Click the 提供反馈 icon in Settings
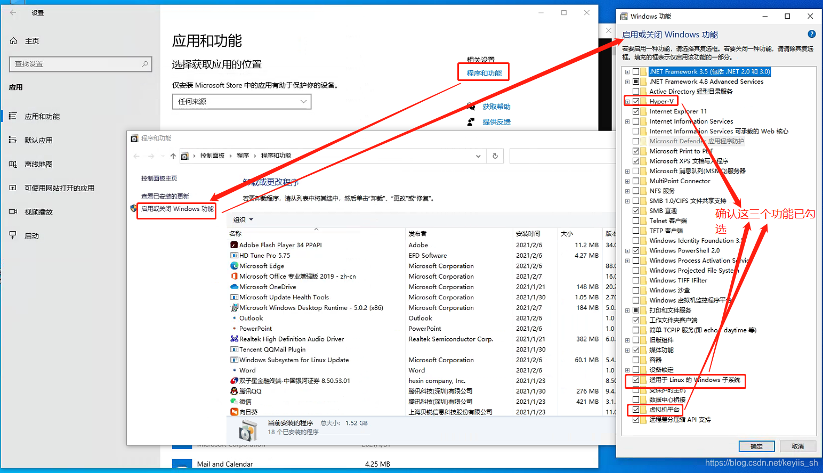This screenshot has height=473, width=823. click(x=471, y=122)
